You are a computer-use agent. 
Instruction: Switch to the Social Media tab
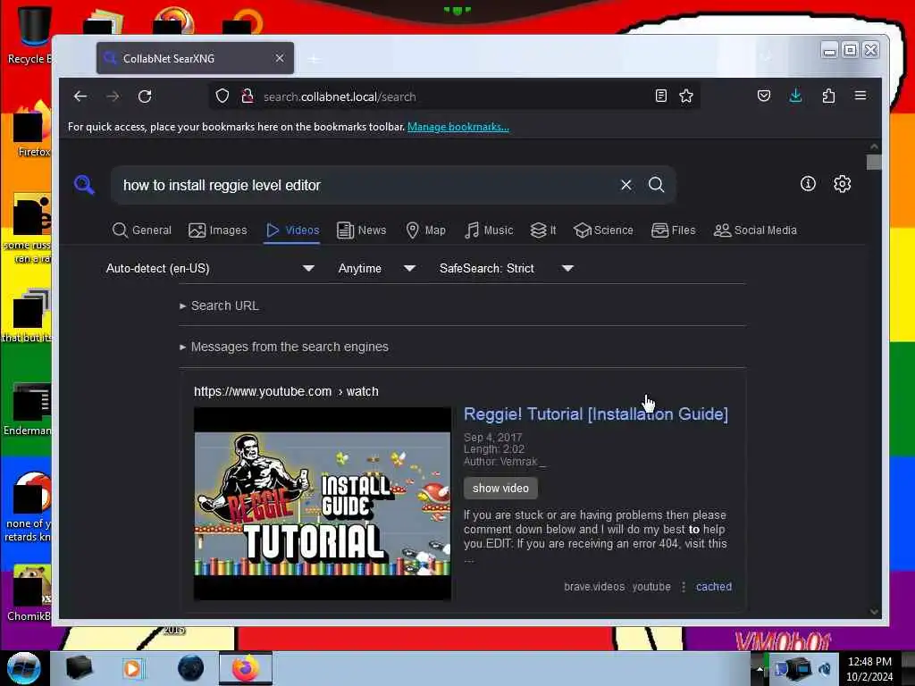755,230
